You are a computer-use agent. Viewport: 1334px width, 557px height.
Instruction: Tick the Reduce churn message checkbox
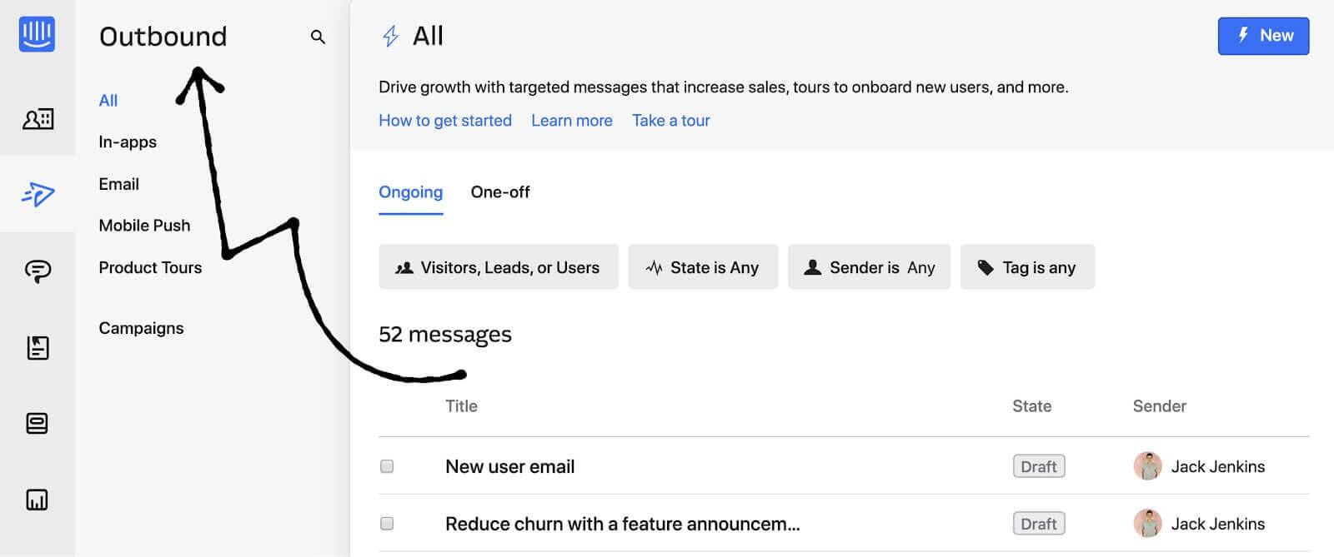(387, 524)
